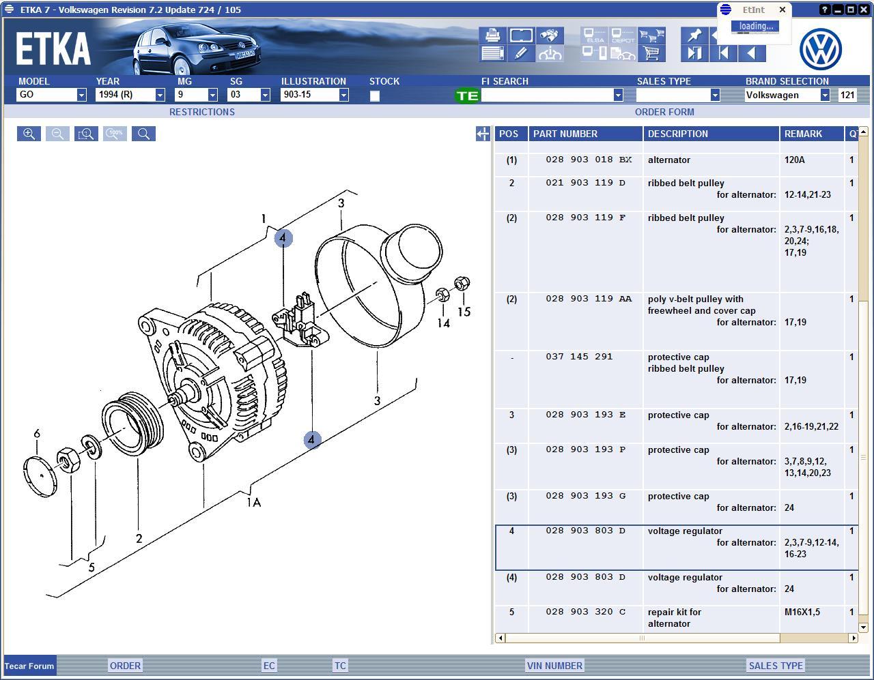
Task: Zoom out of the illustration
Action: (x=57, y=134)
